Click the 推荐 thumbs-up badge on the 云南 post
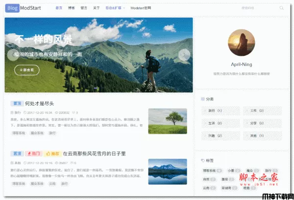Screen dimensions: 294x200 [53, 154]
